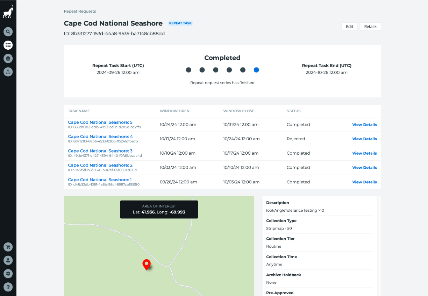Click lookAngleTolerance testing >10 description
Image resolution: width=428 pixels, height=296 pixels.
point(295,211)
